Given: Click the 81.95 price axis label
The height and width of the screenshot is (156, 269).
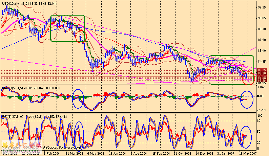Looking at the screenshot, I should (262, 83).
